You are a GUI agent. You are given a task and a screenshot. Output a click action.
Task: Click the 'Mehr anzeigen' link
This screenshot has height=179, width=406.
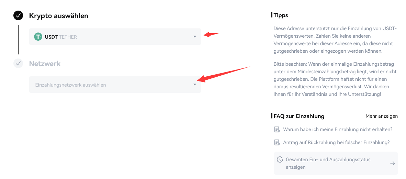(382, 116)
